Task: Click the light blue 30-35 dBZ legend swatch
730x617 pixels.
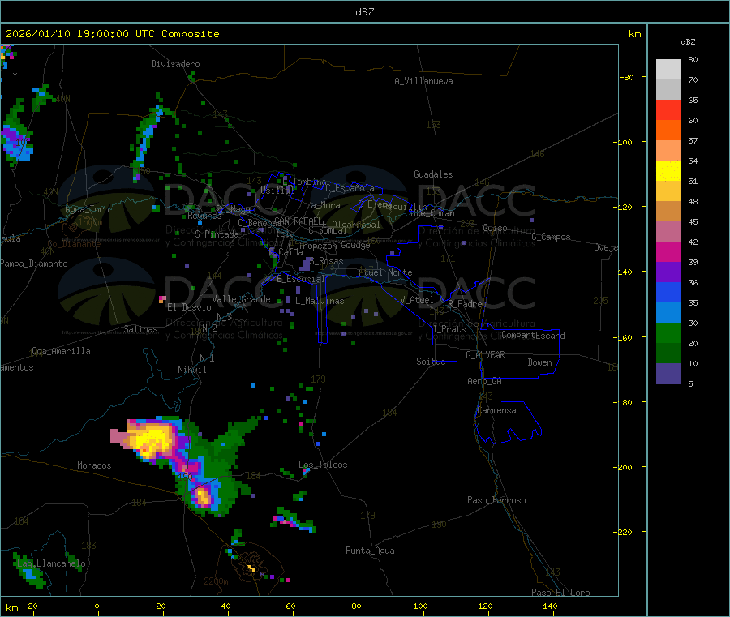Action: [x=668, y=313]
